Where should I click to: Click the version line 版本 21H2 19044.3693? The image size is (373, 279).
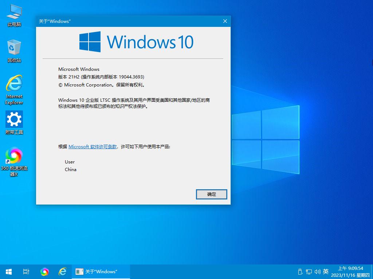[101, 77]
